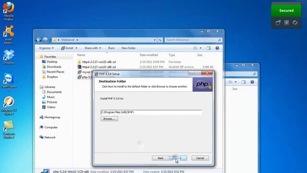The height and width of the screenshot is (173, 307).
Task: Sort by Date modified column header
Action: 149,55
